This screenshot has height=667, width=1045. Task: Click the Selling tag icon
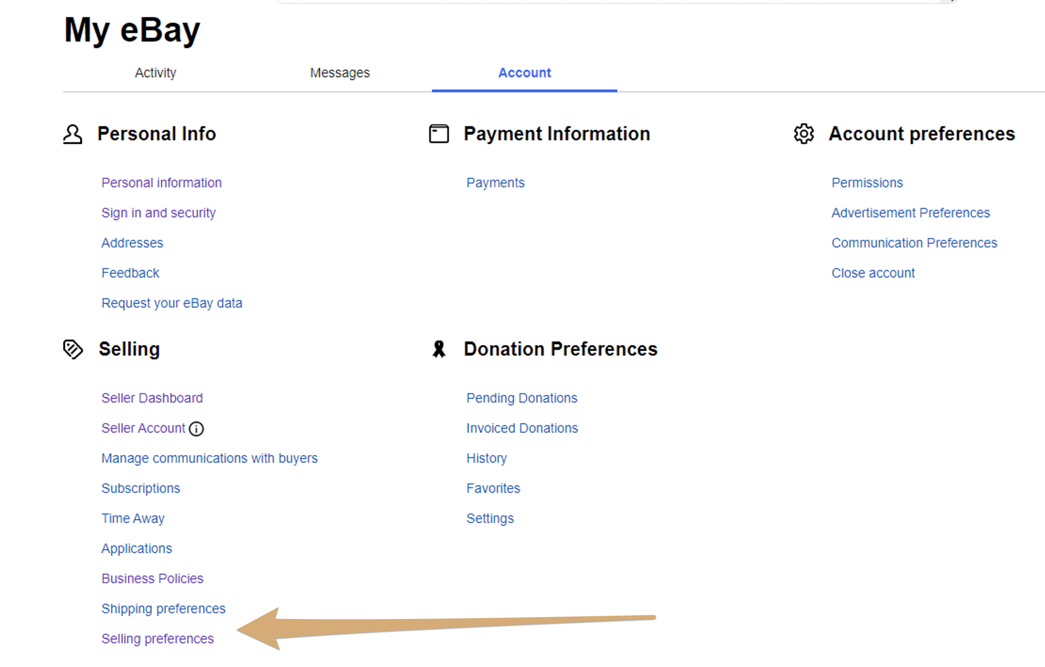tap(73, 349)
